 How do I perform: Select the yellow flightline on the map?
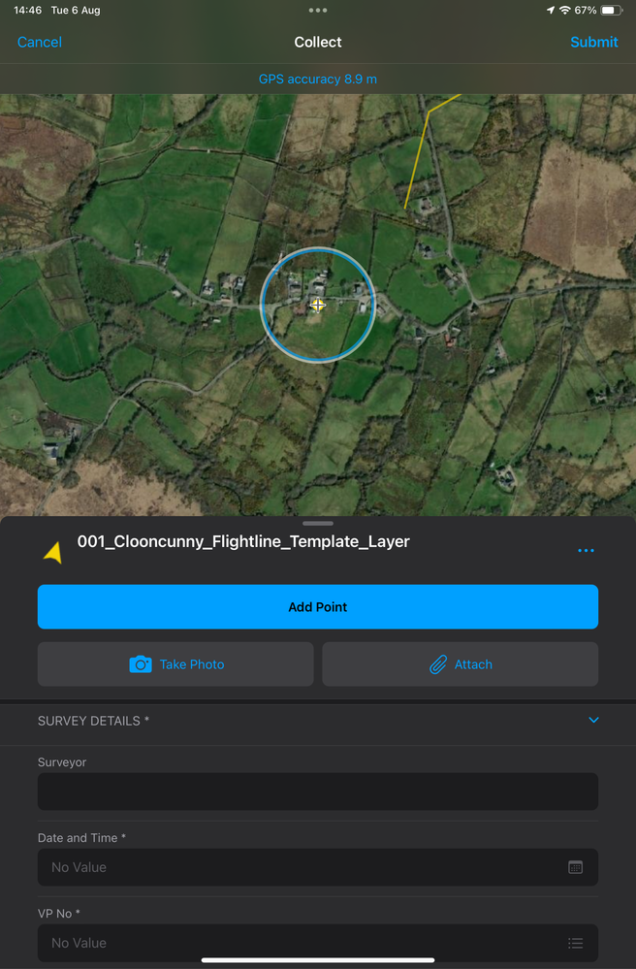[417, 159]
